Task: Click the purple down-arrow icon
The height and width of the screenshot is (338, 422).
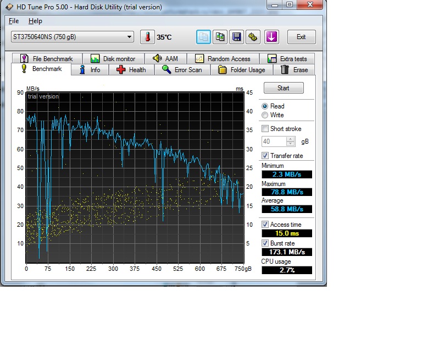Action: pyautogui.click(x=271, y=37)
